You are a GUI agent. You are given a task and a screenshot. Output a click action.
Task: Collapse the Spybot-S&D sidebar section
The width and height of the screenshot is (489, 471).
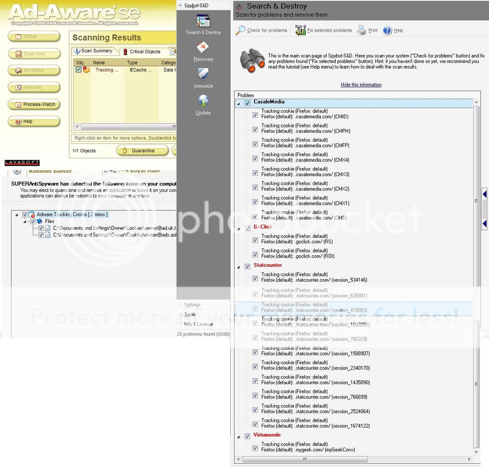180,5
